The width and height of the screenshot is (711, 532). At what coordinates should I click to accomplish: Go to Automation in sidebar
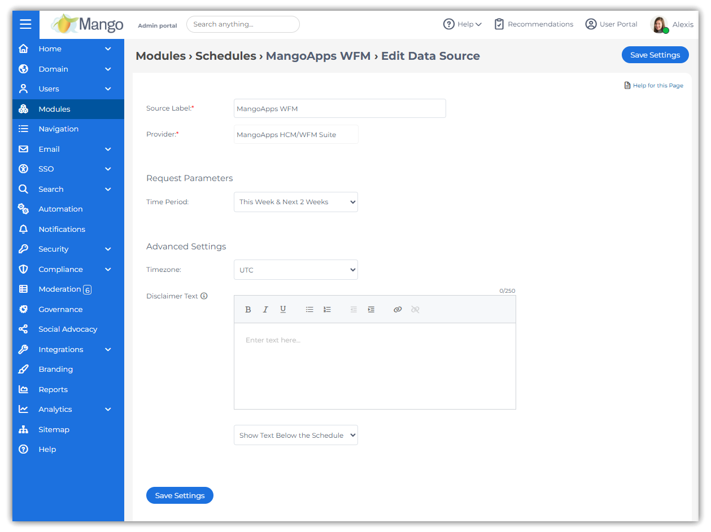(x=60, y=209)
